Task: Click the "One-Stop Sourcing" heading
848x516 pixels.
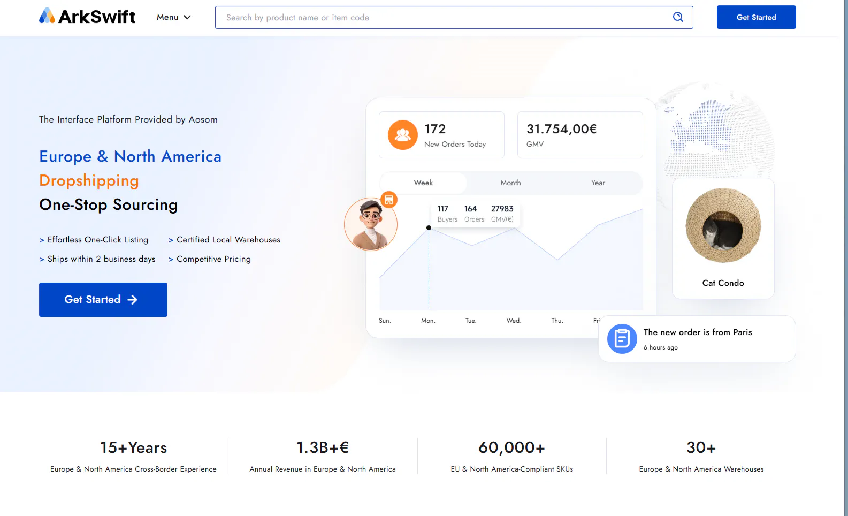Action: tap(109, 205)
